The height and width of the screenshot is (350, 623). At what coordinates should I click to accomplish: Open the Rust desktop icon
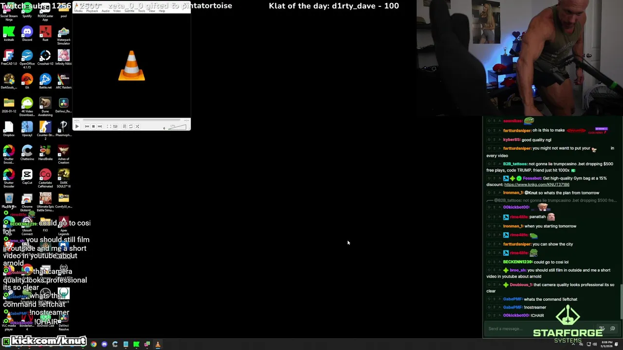(45, 34)
